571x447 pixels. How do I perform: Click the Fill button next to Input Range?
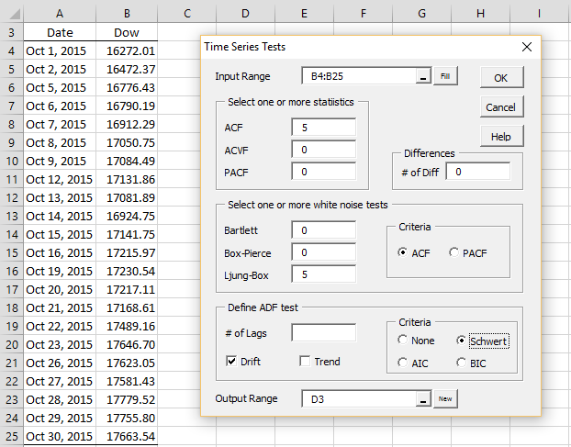pyautogui.click(x=445, y=76)
